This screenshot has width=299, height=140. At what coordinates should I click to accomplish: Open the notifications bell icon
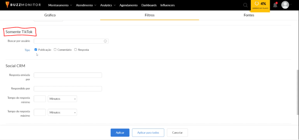tap(275, 5)
